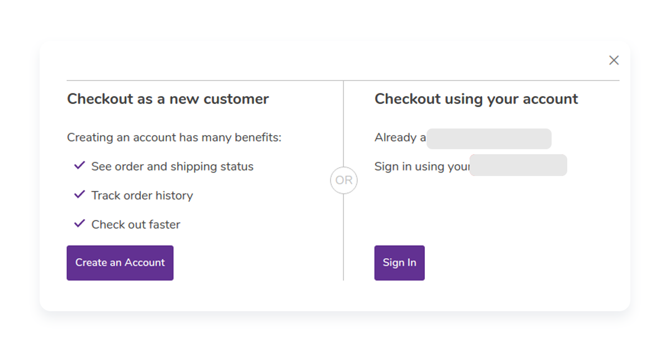Click the 'Sign in using your' text
670x352 pixels.
click(422, 167)
